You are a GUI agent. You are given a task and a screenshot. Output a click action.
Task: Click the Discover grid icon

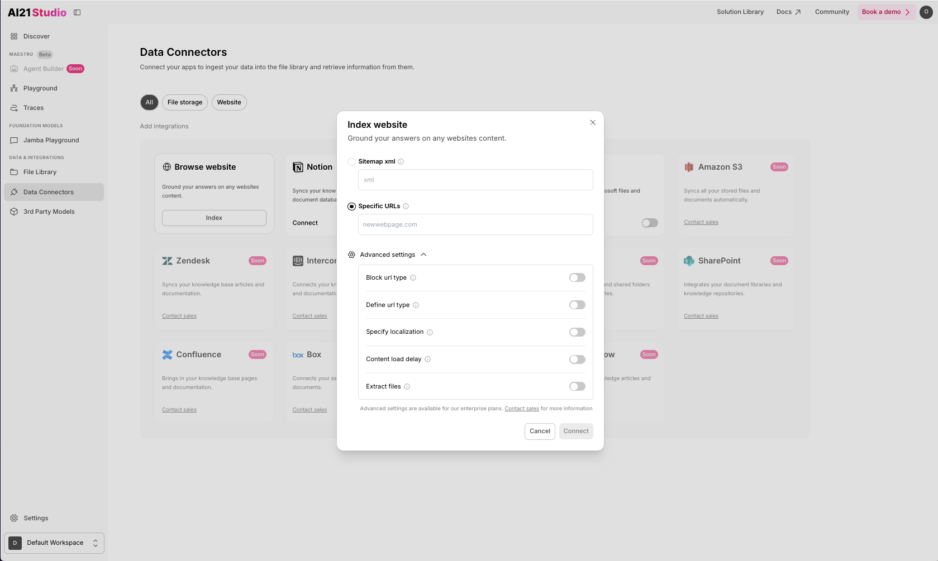click(x=14, y=36)
